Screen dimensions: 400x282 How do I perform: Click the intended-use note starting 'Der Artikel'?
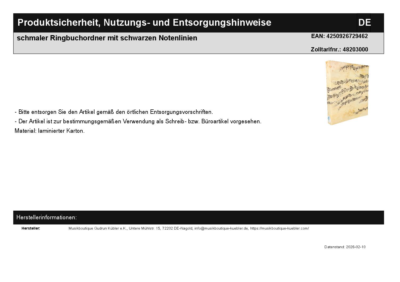point(138,121)
